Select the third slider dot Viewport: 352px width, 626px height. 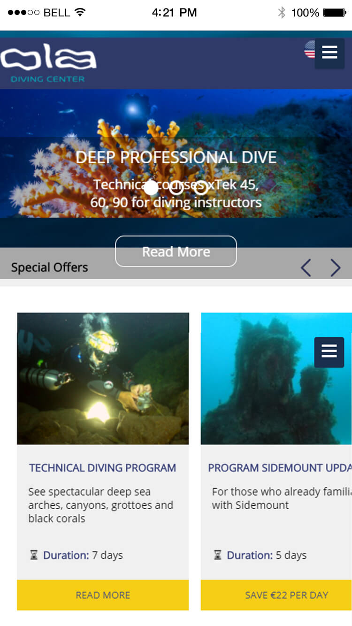(x=201, y=188)
